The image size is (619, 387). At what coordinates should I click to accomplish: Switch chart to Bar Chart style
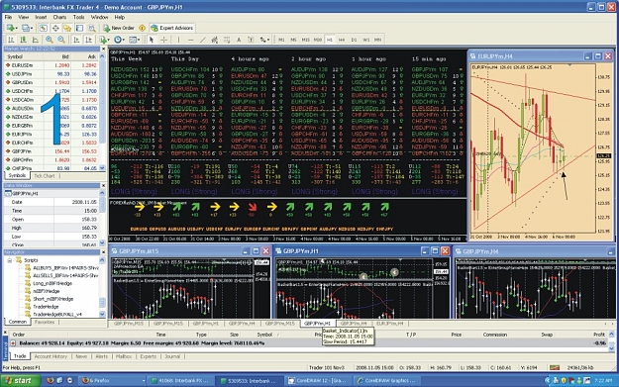(x=11, y=40)
